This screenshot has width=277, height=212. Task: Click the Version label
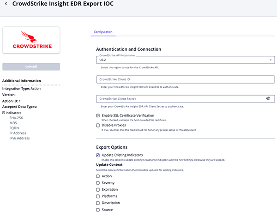point(9,95)
